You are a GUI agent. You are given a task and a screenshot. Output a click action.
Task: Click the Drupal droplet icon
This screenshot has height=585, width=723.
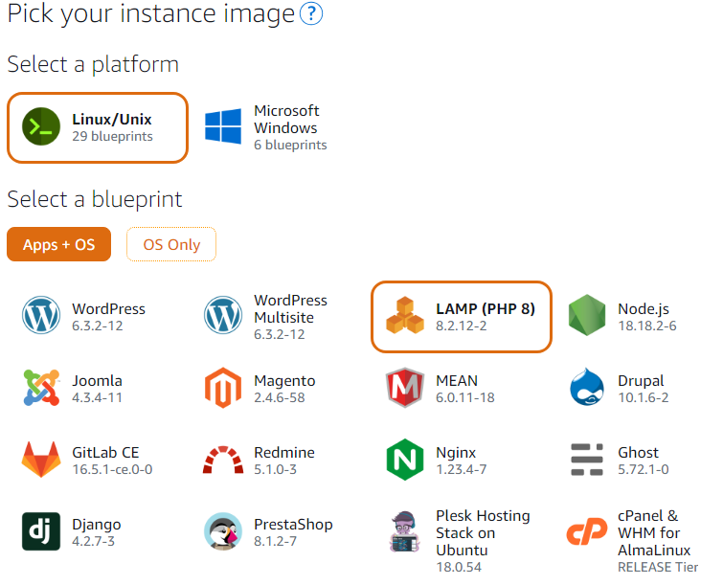click(587, 387)
